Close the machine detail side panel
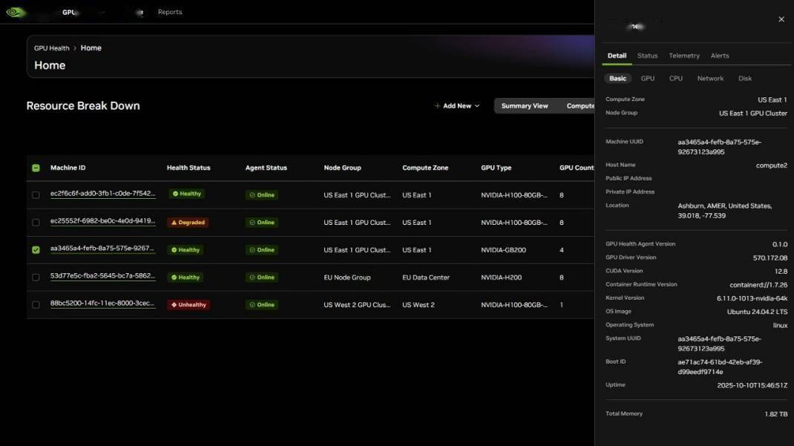The width and height of the screenshot is (794, 446). pyautogui.click(x=781, y=19)
